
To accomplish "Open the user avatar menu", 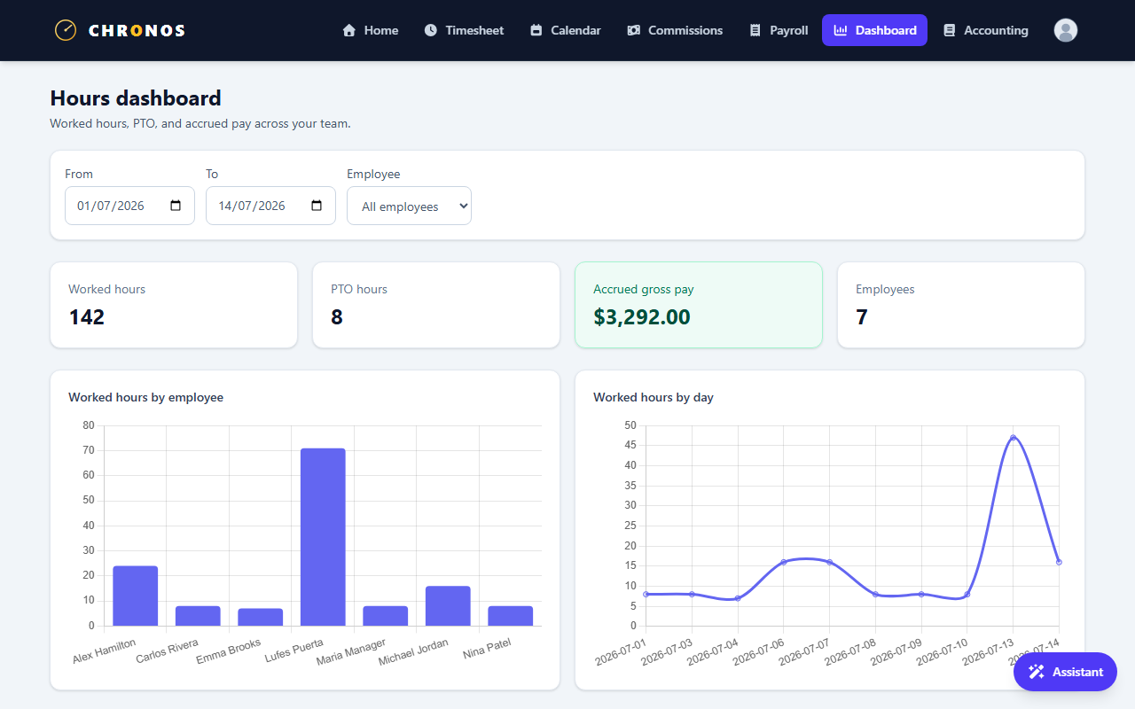I will [1066, 30].
